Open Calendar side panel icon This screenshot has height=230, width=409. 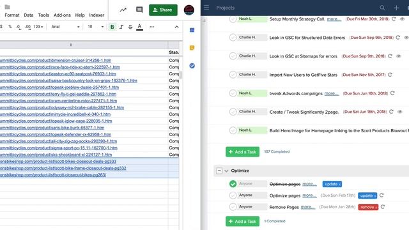[x=192, y=30]
